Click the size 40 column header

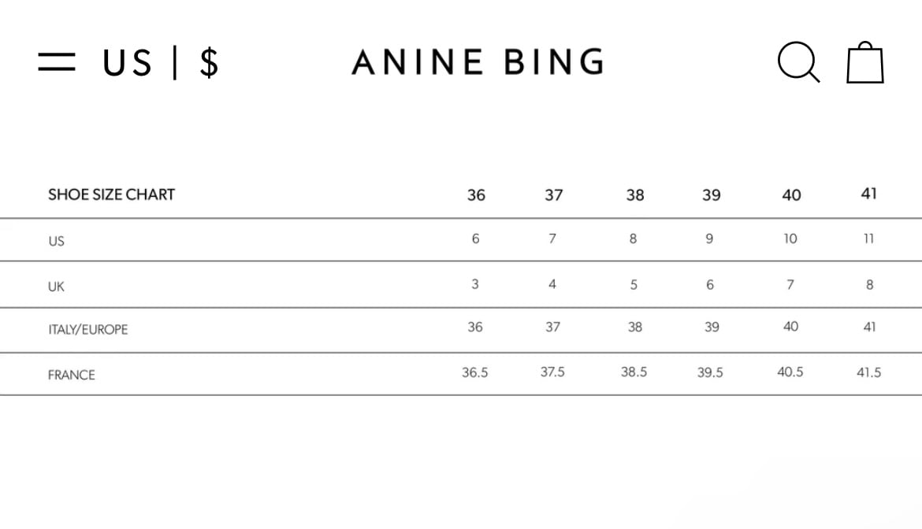[791, 194]
